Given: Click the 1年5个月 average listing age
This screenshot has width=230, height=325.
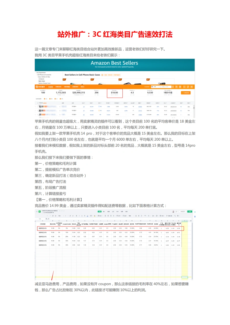Looking at the screenshot, I should click(168, 93).
